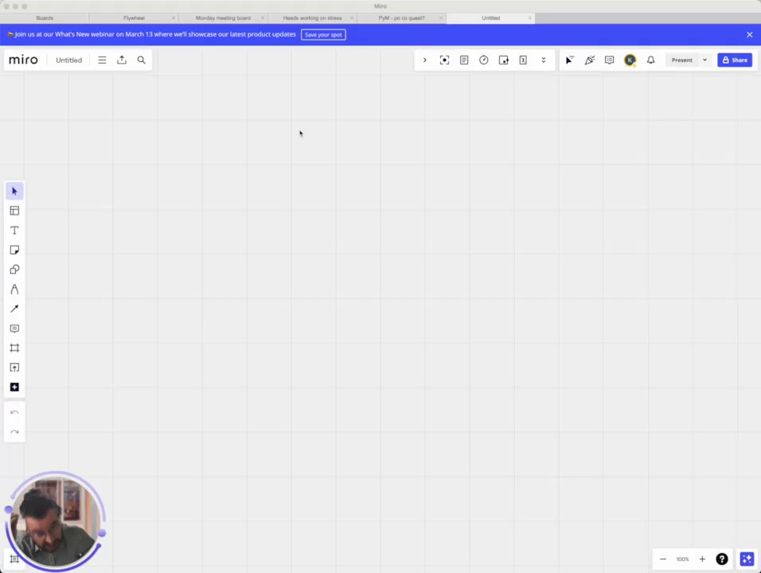Toggle collaborators' cursors visibility
The height and width of the screenshot is (573, 761).
pos(570,60)
